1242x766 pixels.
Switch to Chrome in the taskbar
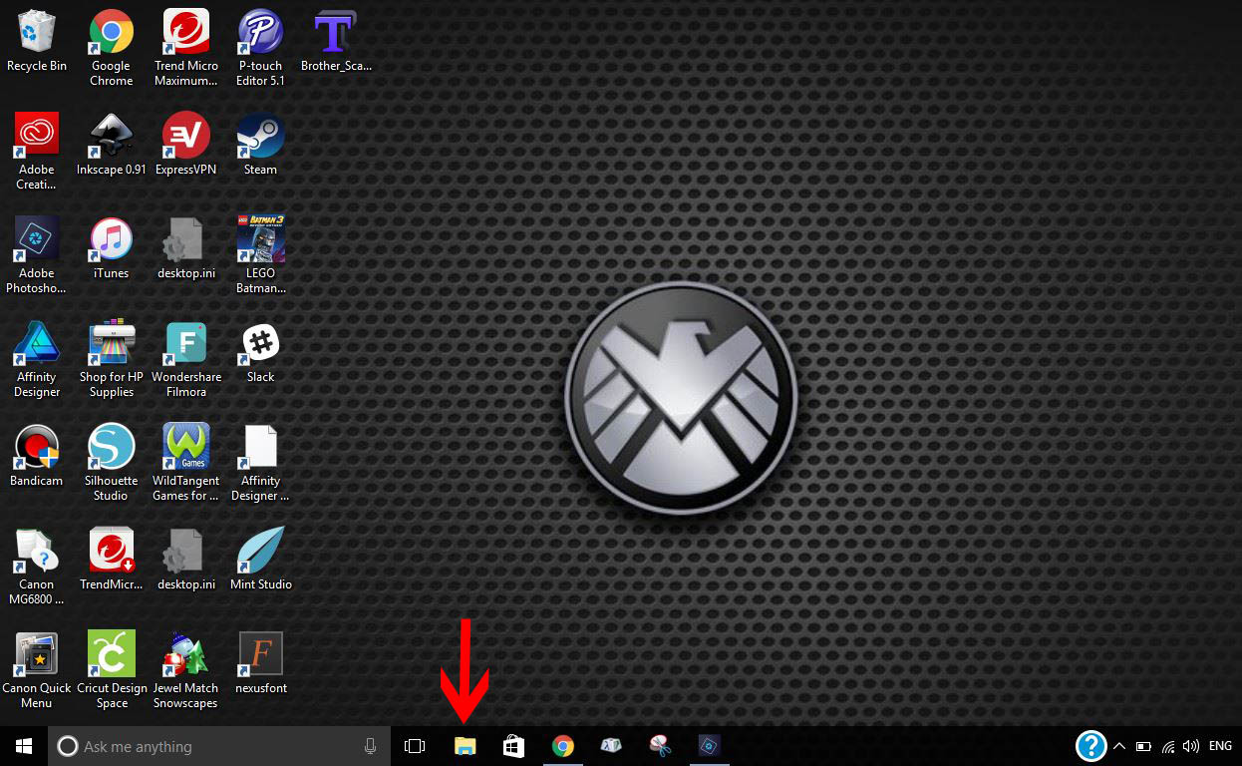click(563, 746)
